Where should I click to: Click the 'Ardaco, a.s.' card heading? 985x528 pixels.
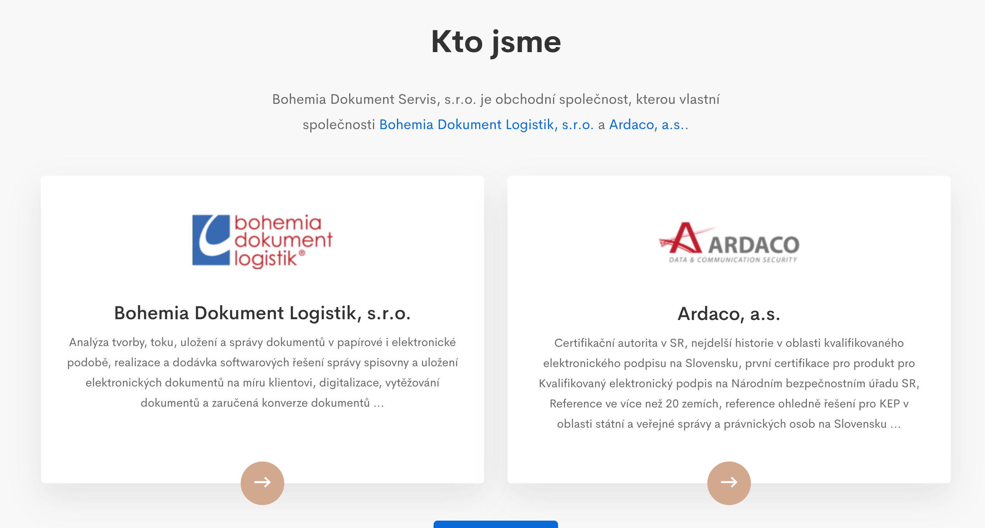click(729, 314)
